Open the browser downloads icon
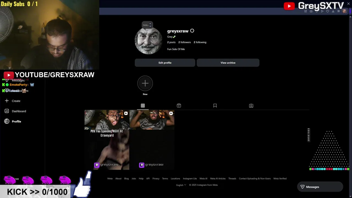The height and width of the screenshot is (198, 352). 333,11
